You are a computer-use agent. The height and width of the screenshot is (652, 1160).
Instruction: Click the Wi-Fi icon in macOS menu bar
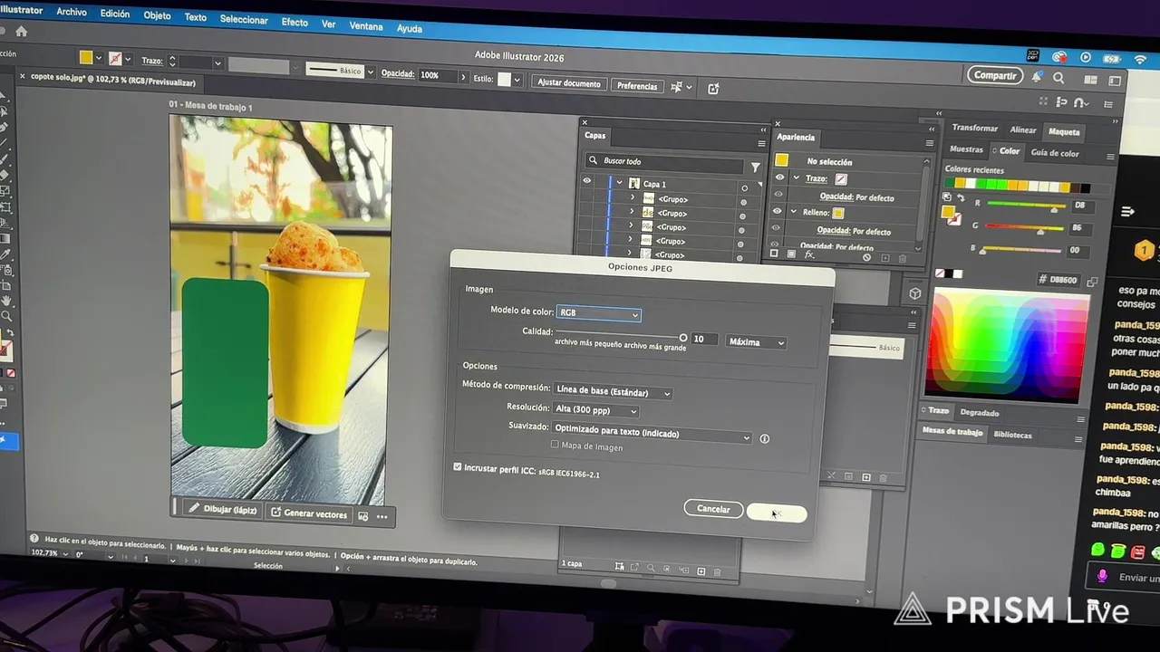(x=1140, y=60)
